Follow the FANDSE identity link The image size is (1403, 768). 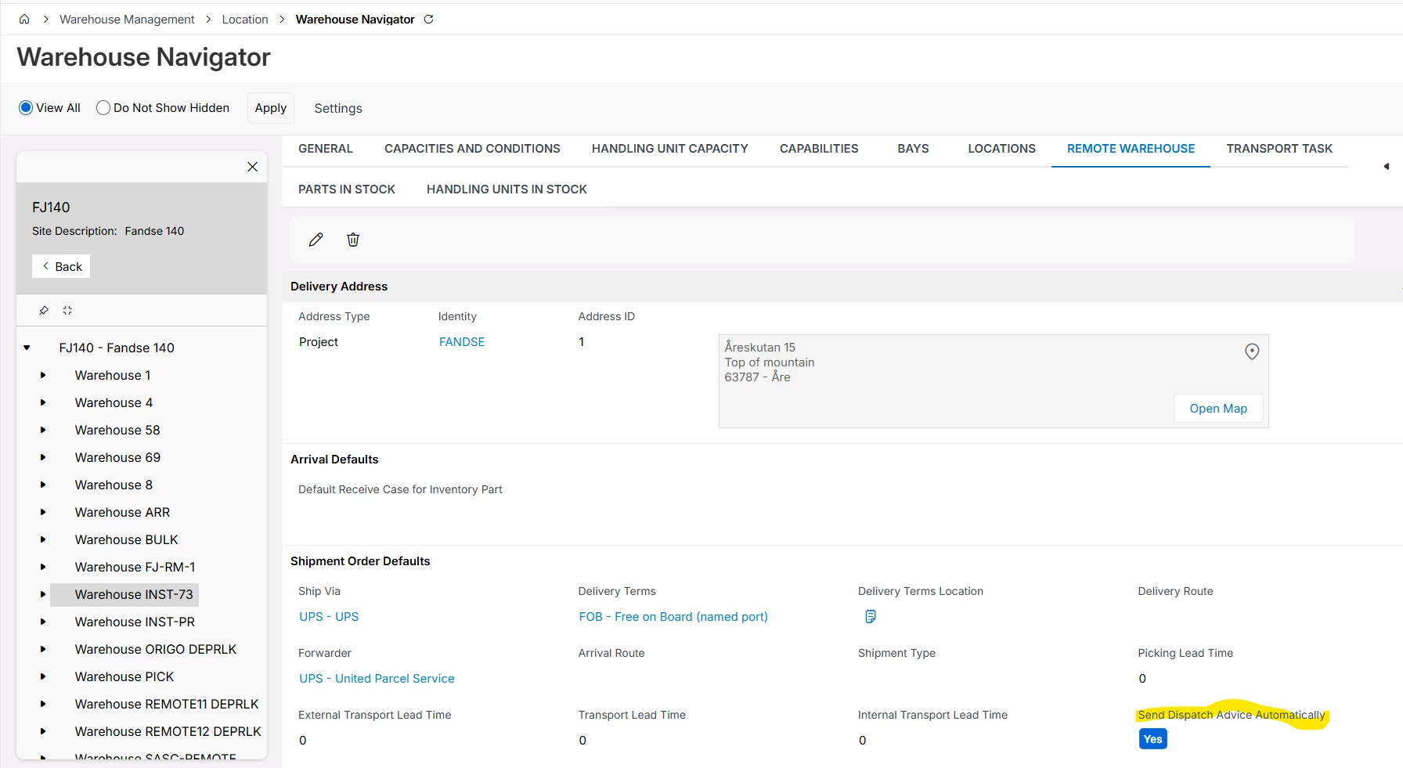462,342
